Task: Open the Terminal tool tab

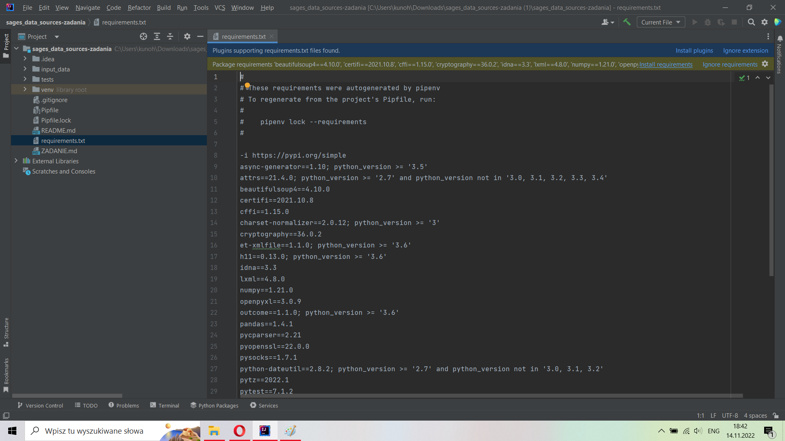Action: tap(165, 405)
